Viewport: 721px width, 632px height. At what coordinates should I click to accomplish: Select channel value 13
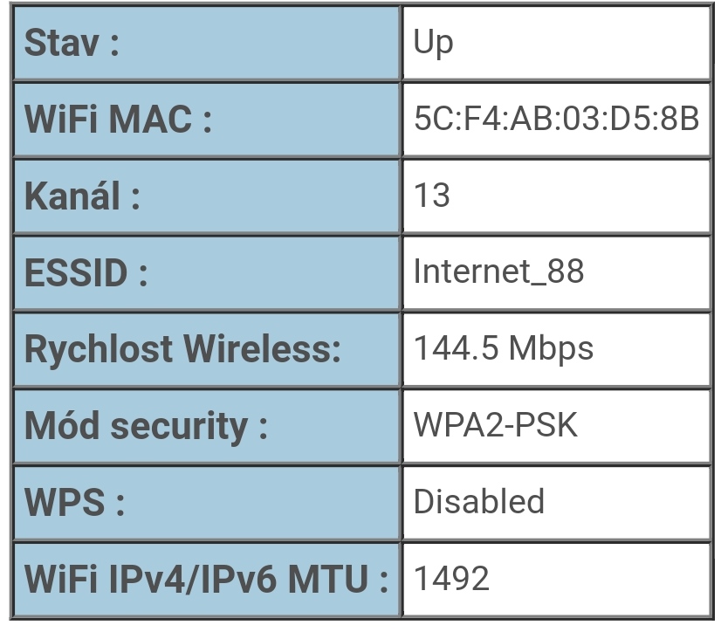pos(432,196)
